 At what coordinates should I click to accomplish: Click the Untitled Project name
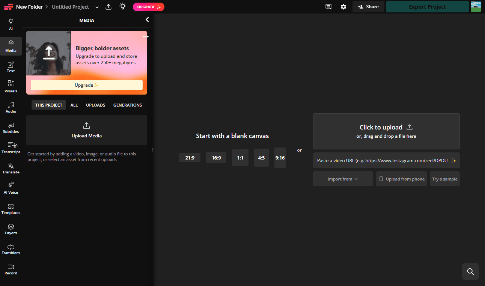(x=71, y=7)
